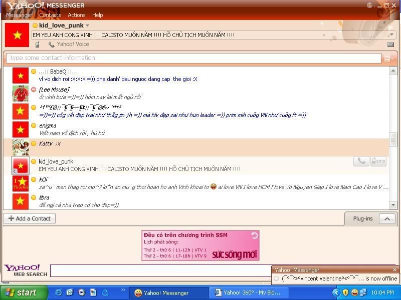Screen dimensions: 401x300
Task: Click the address book icon beside search
Action: (x=388, y=58)
